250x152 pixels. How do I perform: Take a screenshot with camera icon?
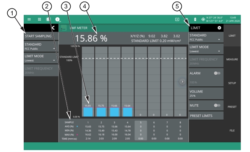[x=48, y=19]
